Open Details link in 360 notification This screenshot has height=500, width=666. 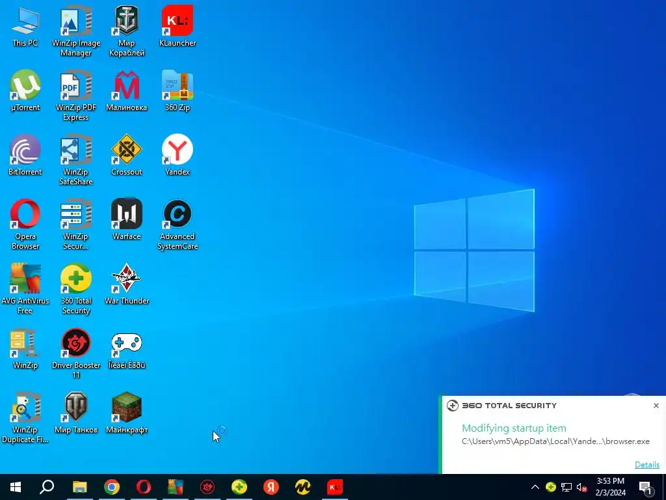(647, 464)
